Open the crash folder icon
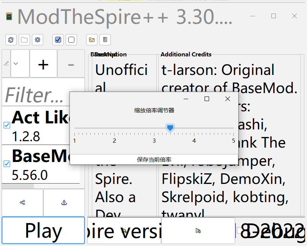Screen dimensions: 307x246 coord(91,40)
